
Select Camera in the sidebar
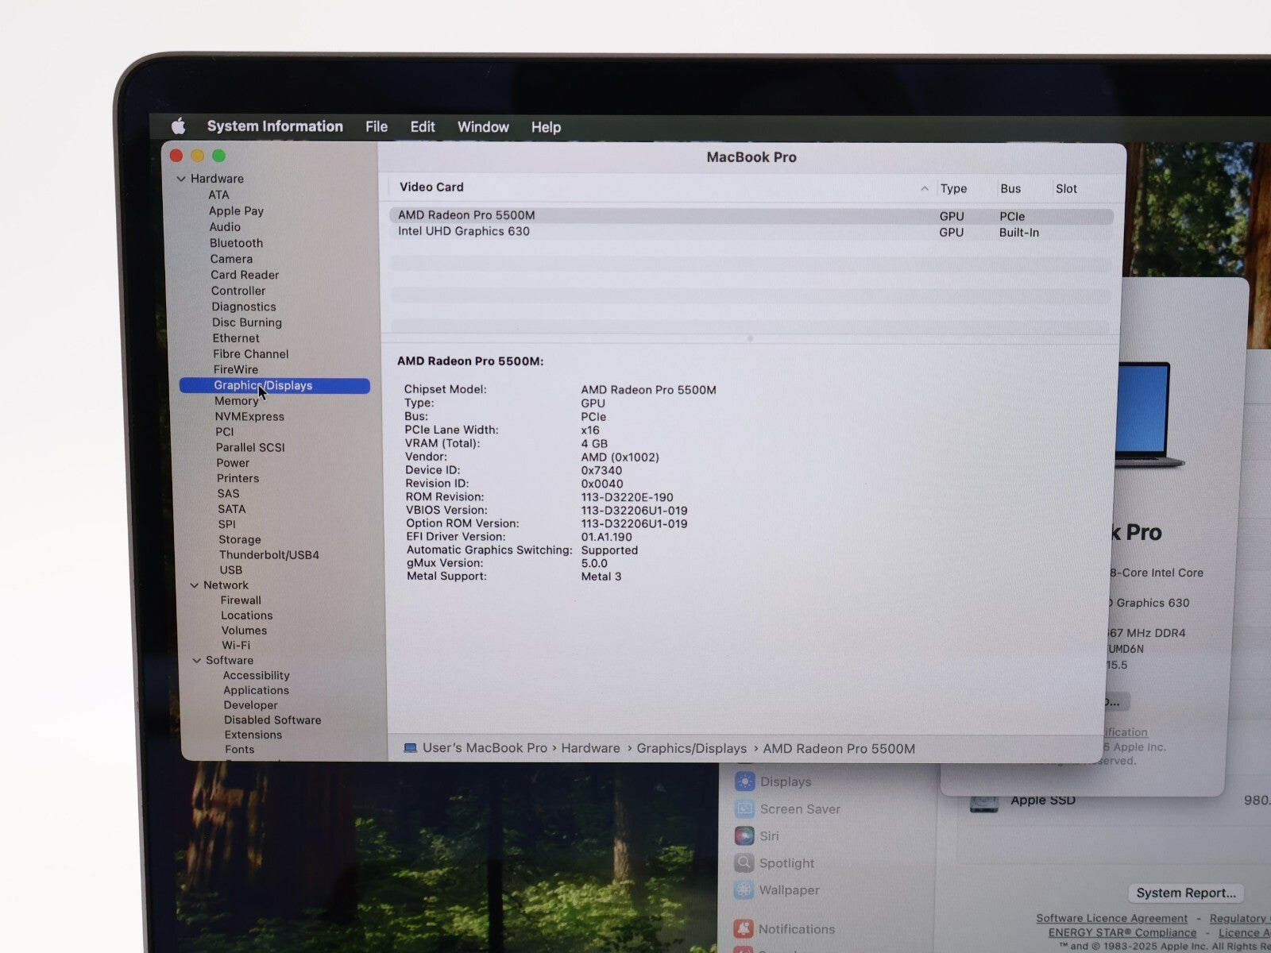pos(231,259)
